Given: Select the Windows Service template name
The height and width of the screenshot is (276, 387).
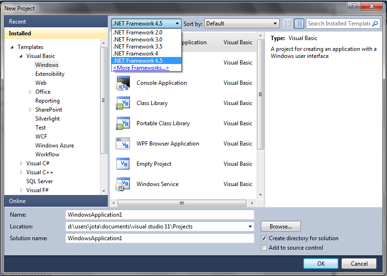Looking at the screenshot, I should pos(157,184).
